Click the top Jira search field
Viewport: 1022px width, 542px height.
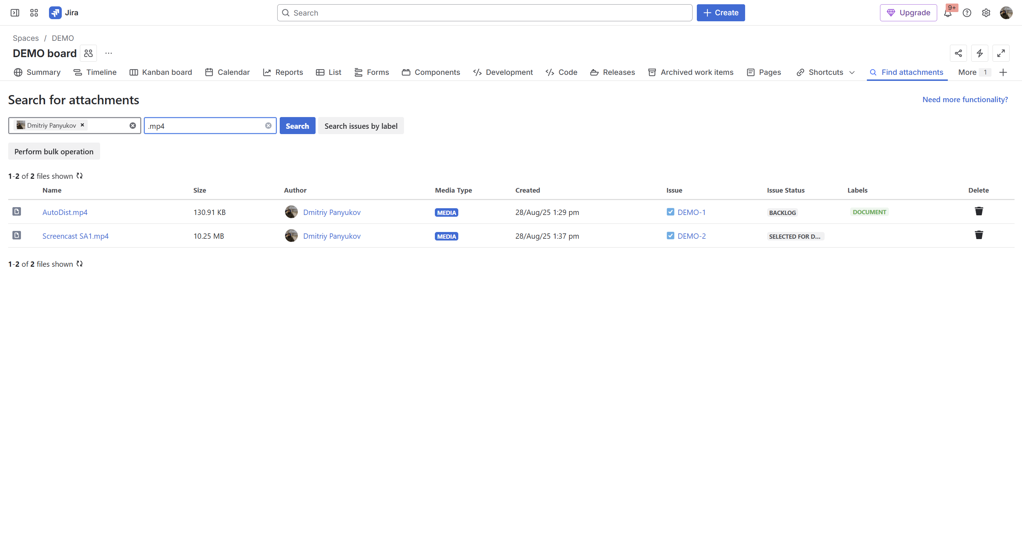(x=484, y=13)
